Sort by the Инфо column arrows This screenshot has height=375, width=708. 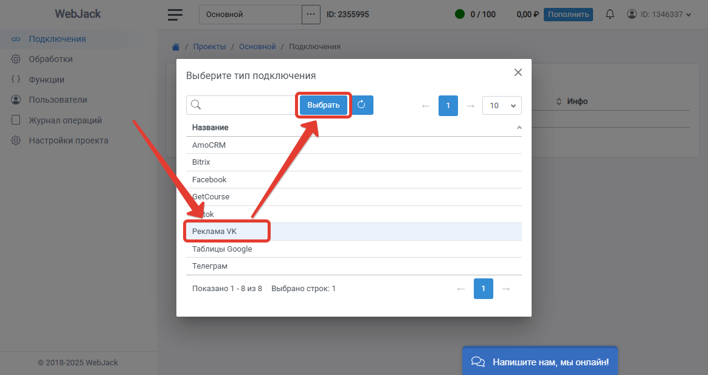tap(558, 101)
